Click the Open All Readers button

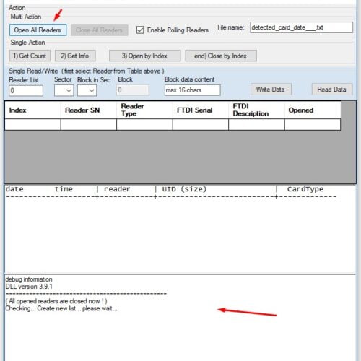pos(38,30)
